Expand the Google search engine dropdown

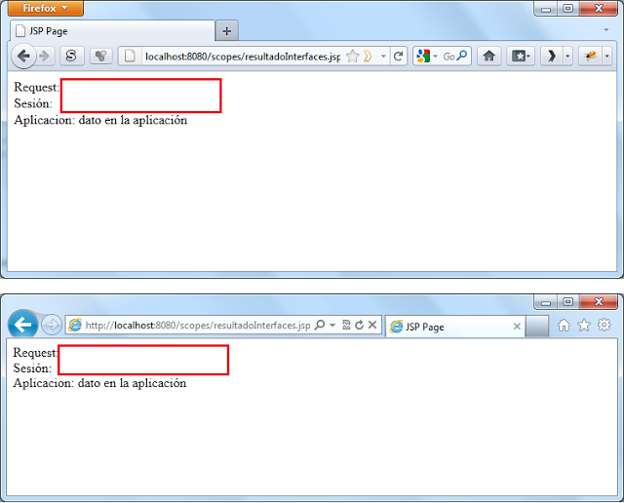pyautogui.click(x=435, y=57)
